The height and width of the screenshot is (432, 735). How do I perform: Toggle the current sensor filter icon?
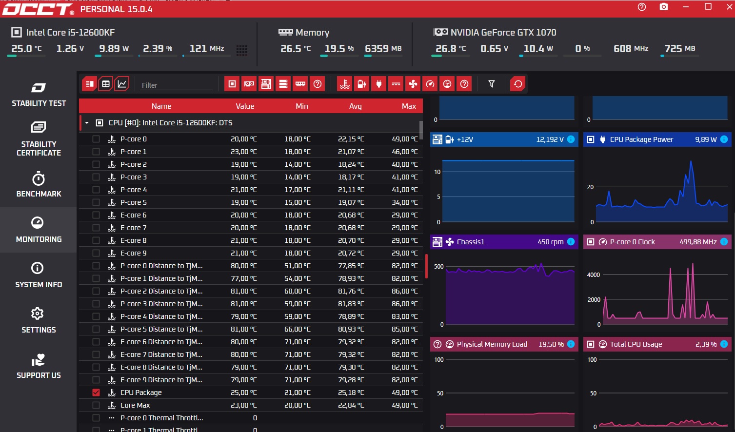(396, 84)
